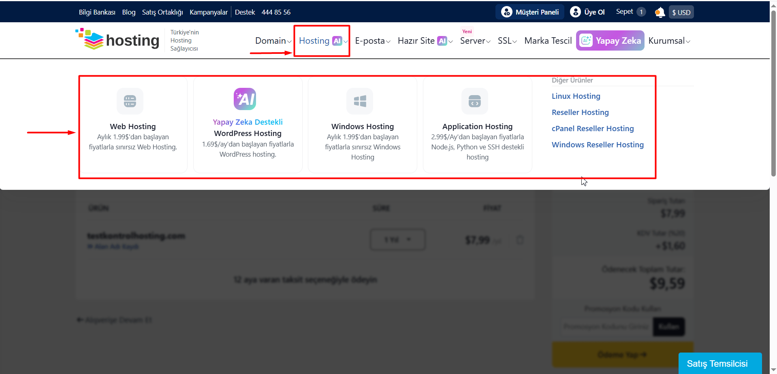Expand the SSL menu chevron

514,42
